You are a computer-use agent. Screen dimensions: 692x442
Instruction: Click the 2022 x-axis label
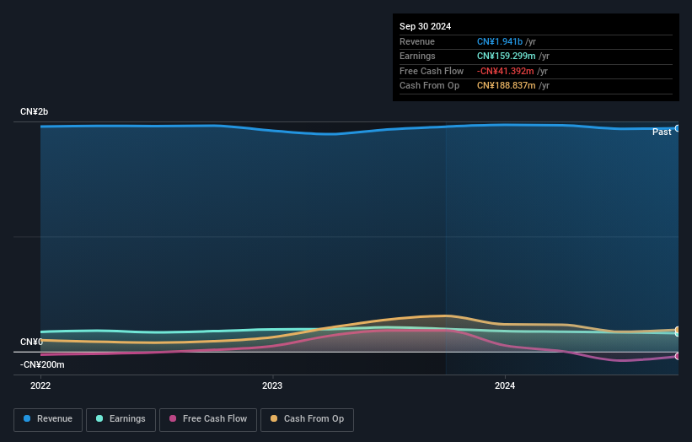click(40, 386)
